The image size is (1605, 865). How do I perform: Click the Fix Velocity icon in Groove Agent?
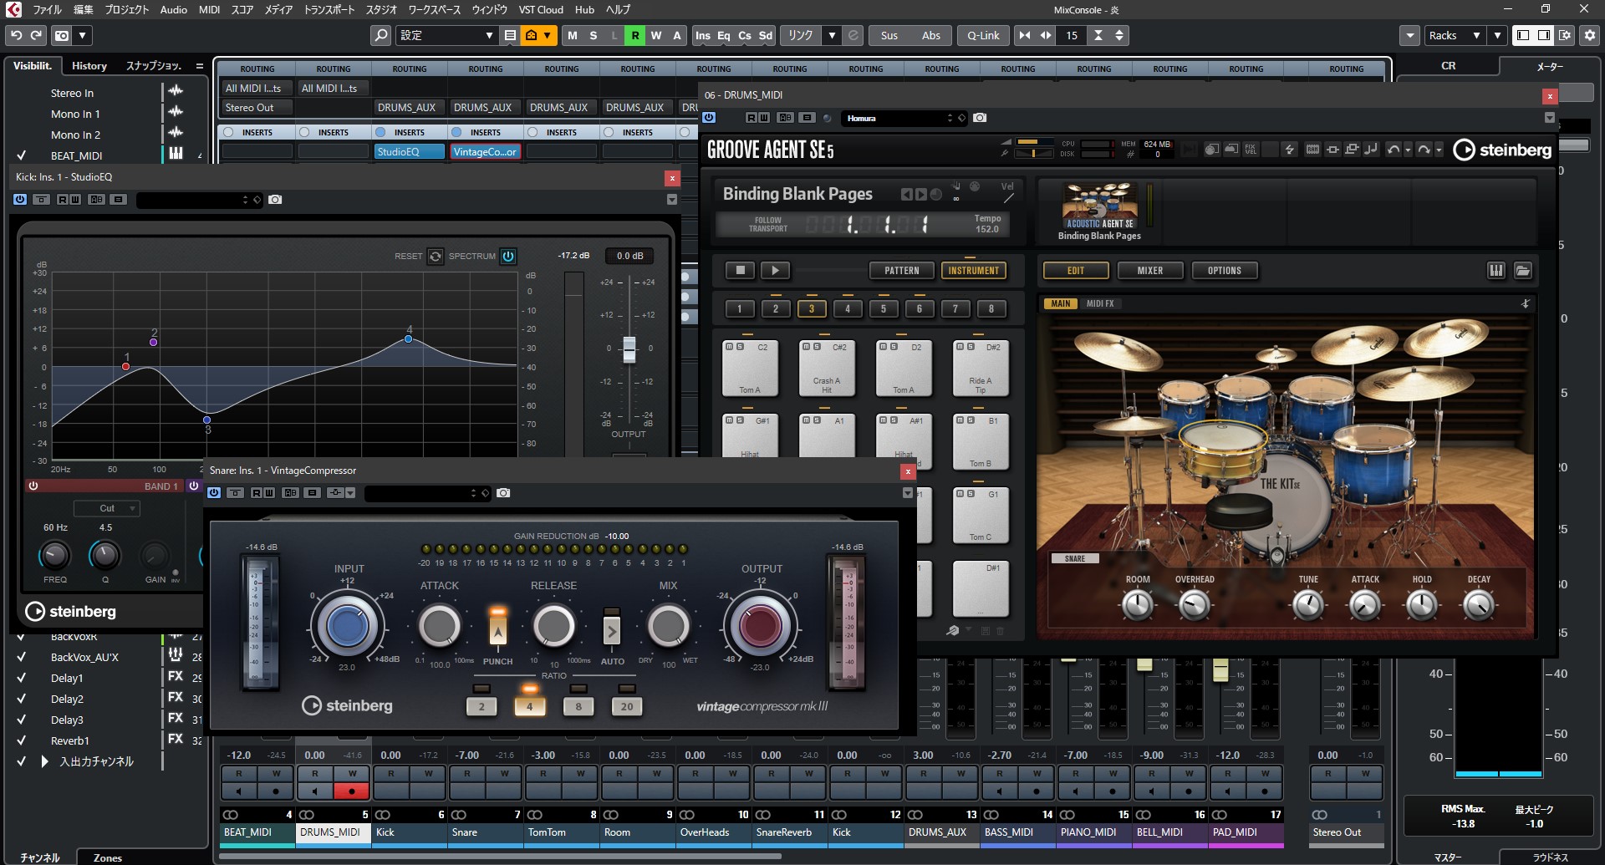pyautogui.click(x=1251, y=150)
